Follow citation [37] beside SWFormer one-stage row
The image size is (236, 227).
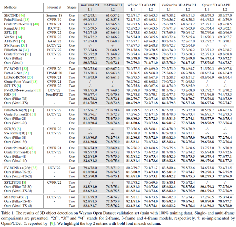[x=24, y=45]
